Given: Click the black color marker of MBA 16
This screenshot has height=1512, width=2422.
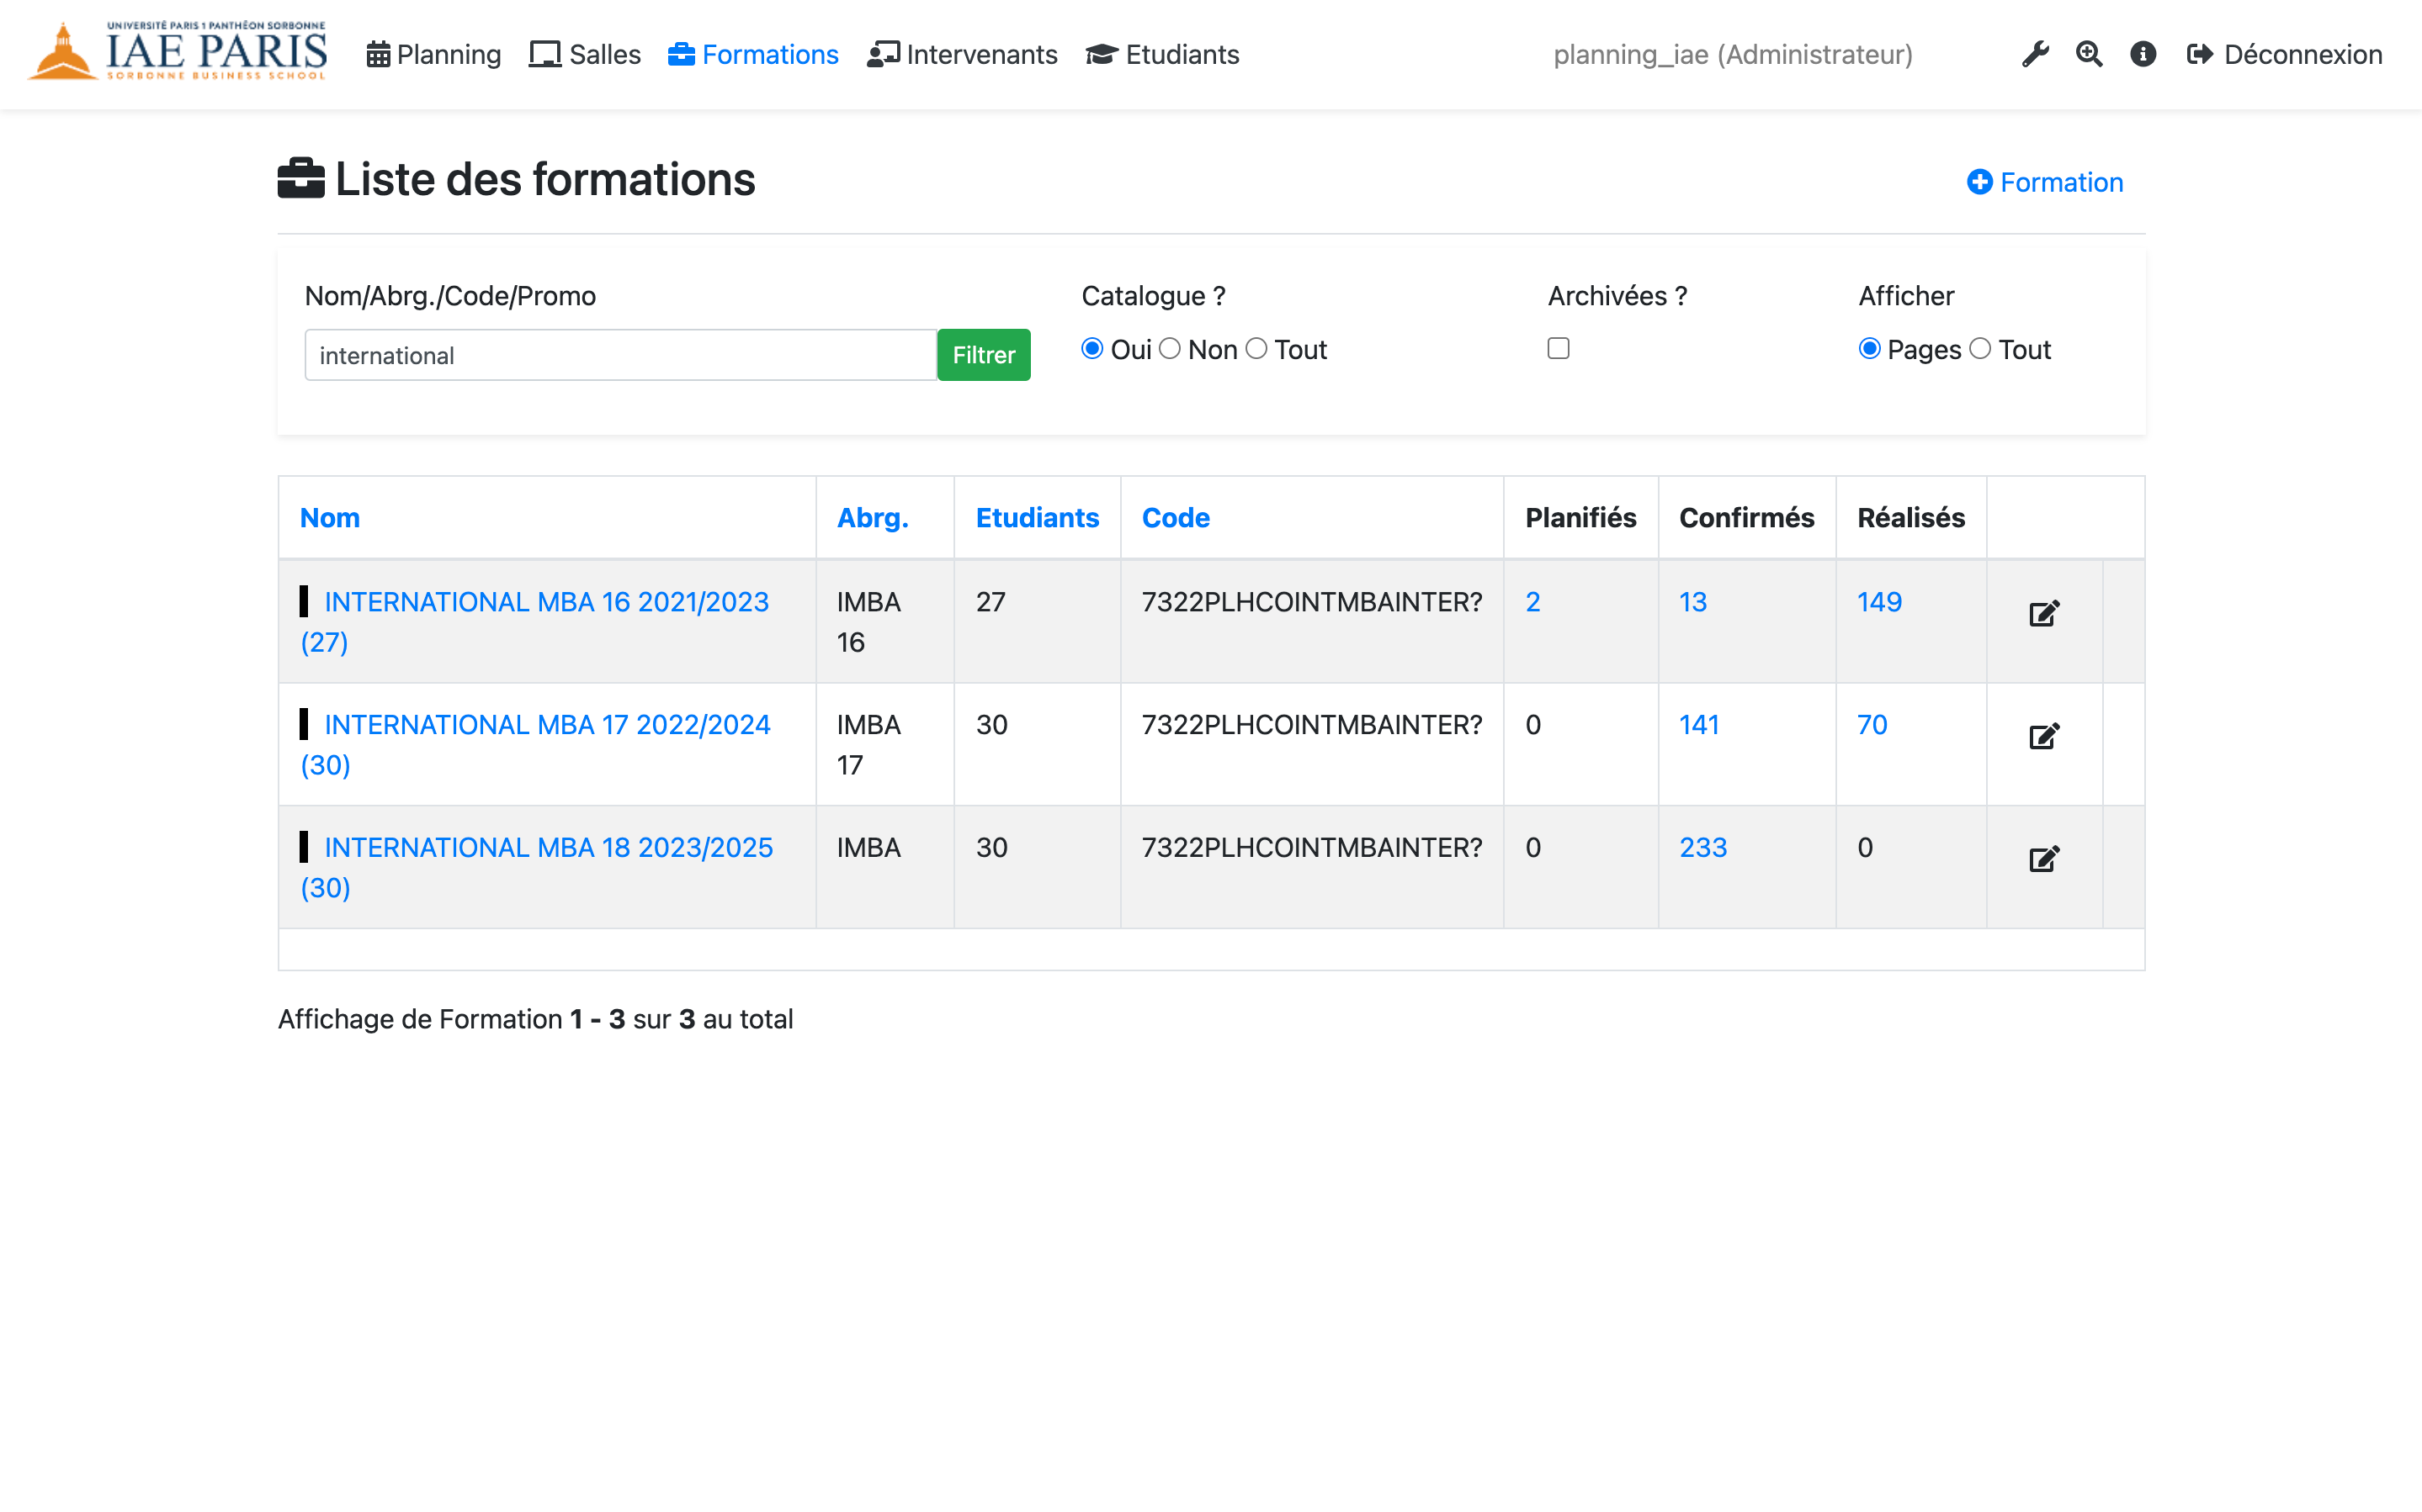Looking at the screenshot, I should coord(304,602).
